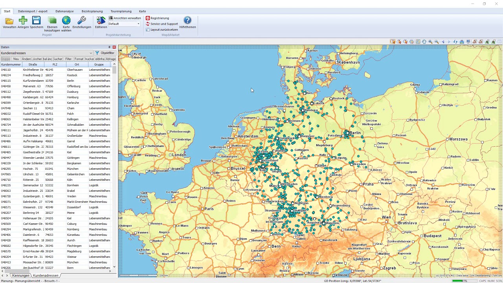Open the Tourenplanung ribbon tab

coord(121,11)
